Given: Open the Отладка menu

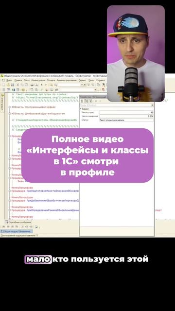Looking at the screenshot, I should coord(51,80).
